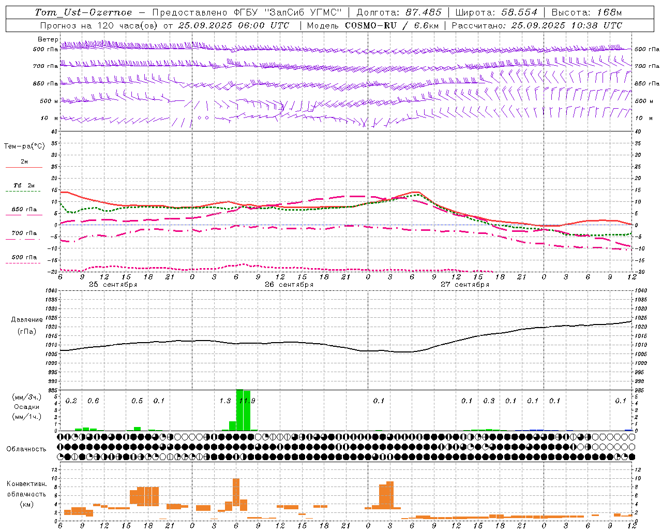Click the Осадки precipitation panel label
This screenshot has height=530, width=662.
pyautogui.click(x=27, y=407)
